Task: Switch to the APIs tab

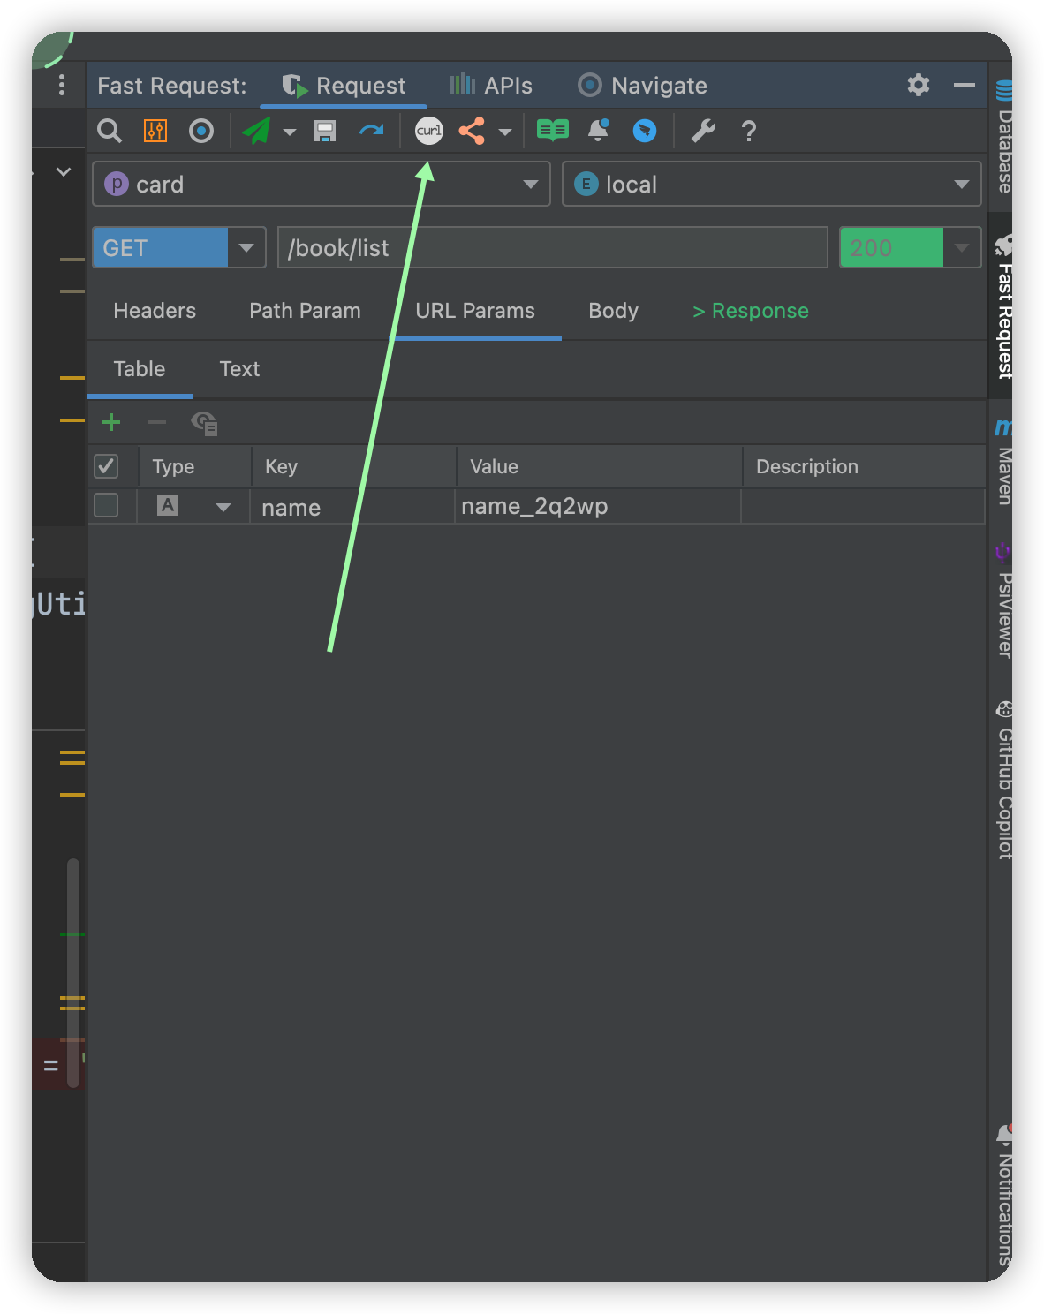Action: tap(492, 86)
